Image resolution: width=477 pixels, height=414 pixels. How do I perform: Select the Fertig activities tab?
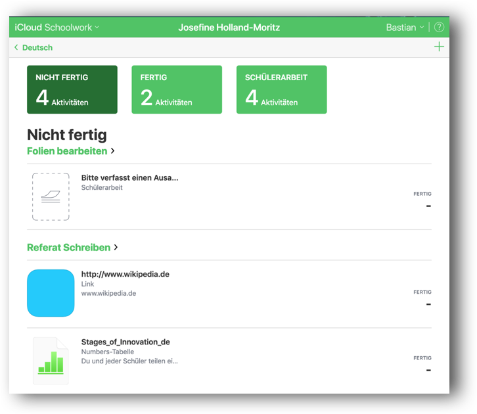tap(177, 89)
